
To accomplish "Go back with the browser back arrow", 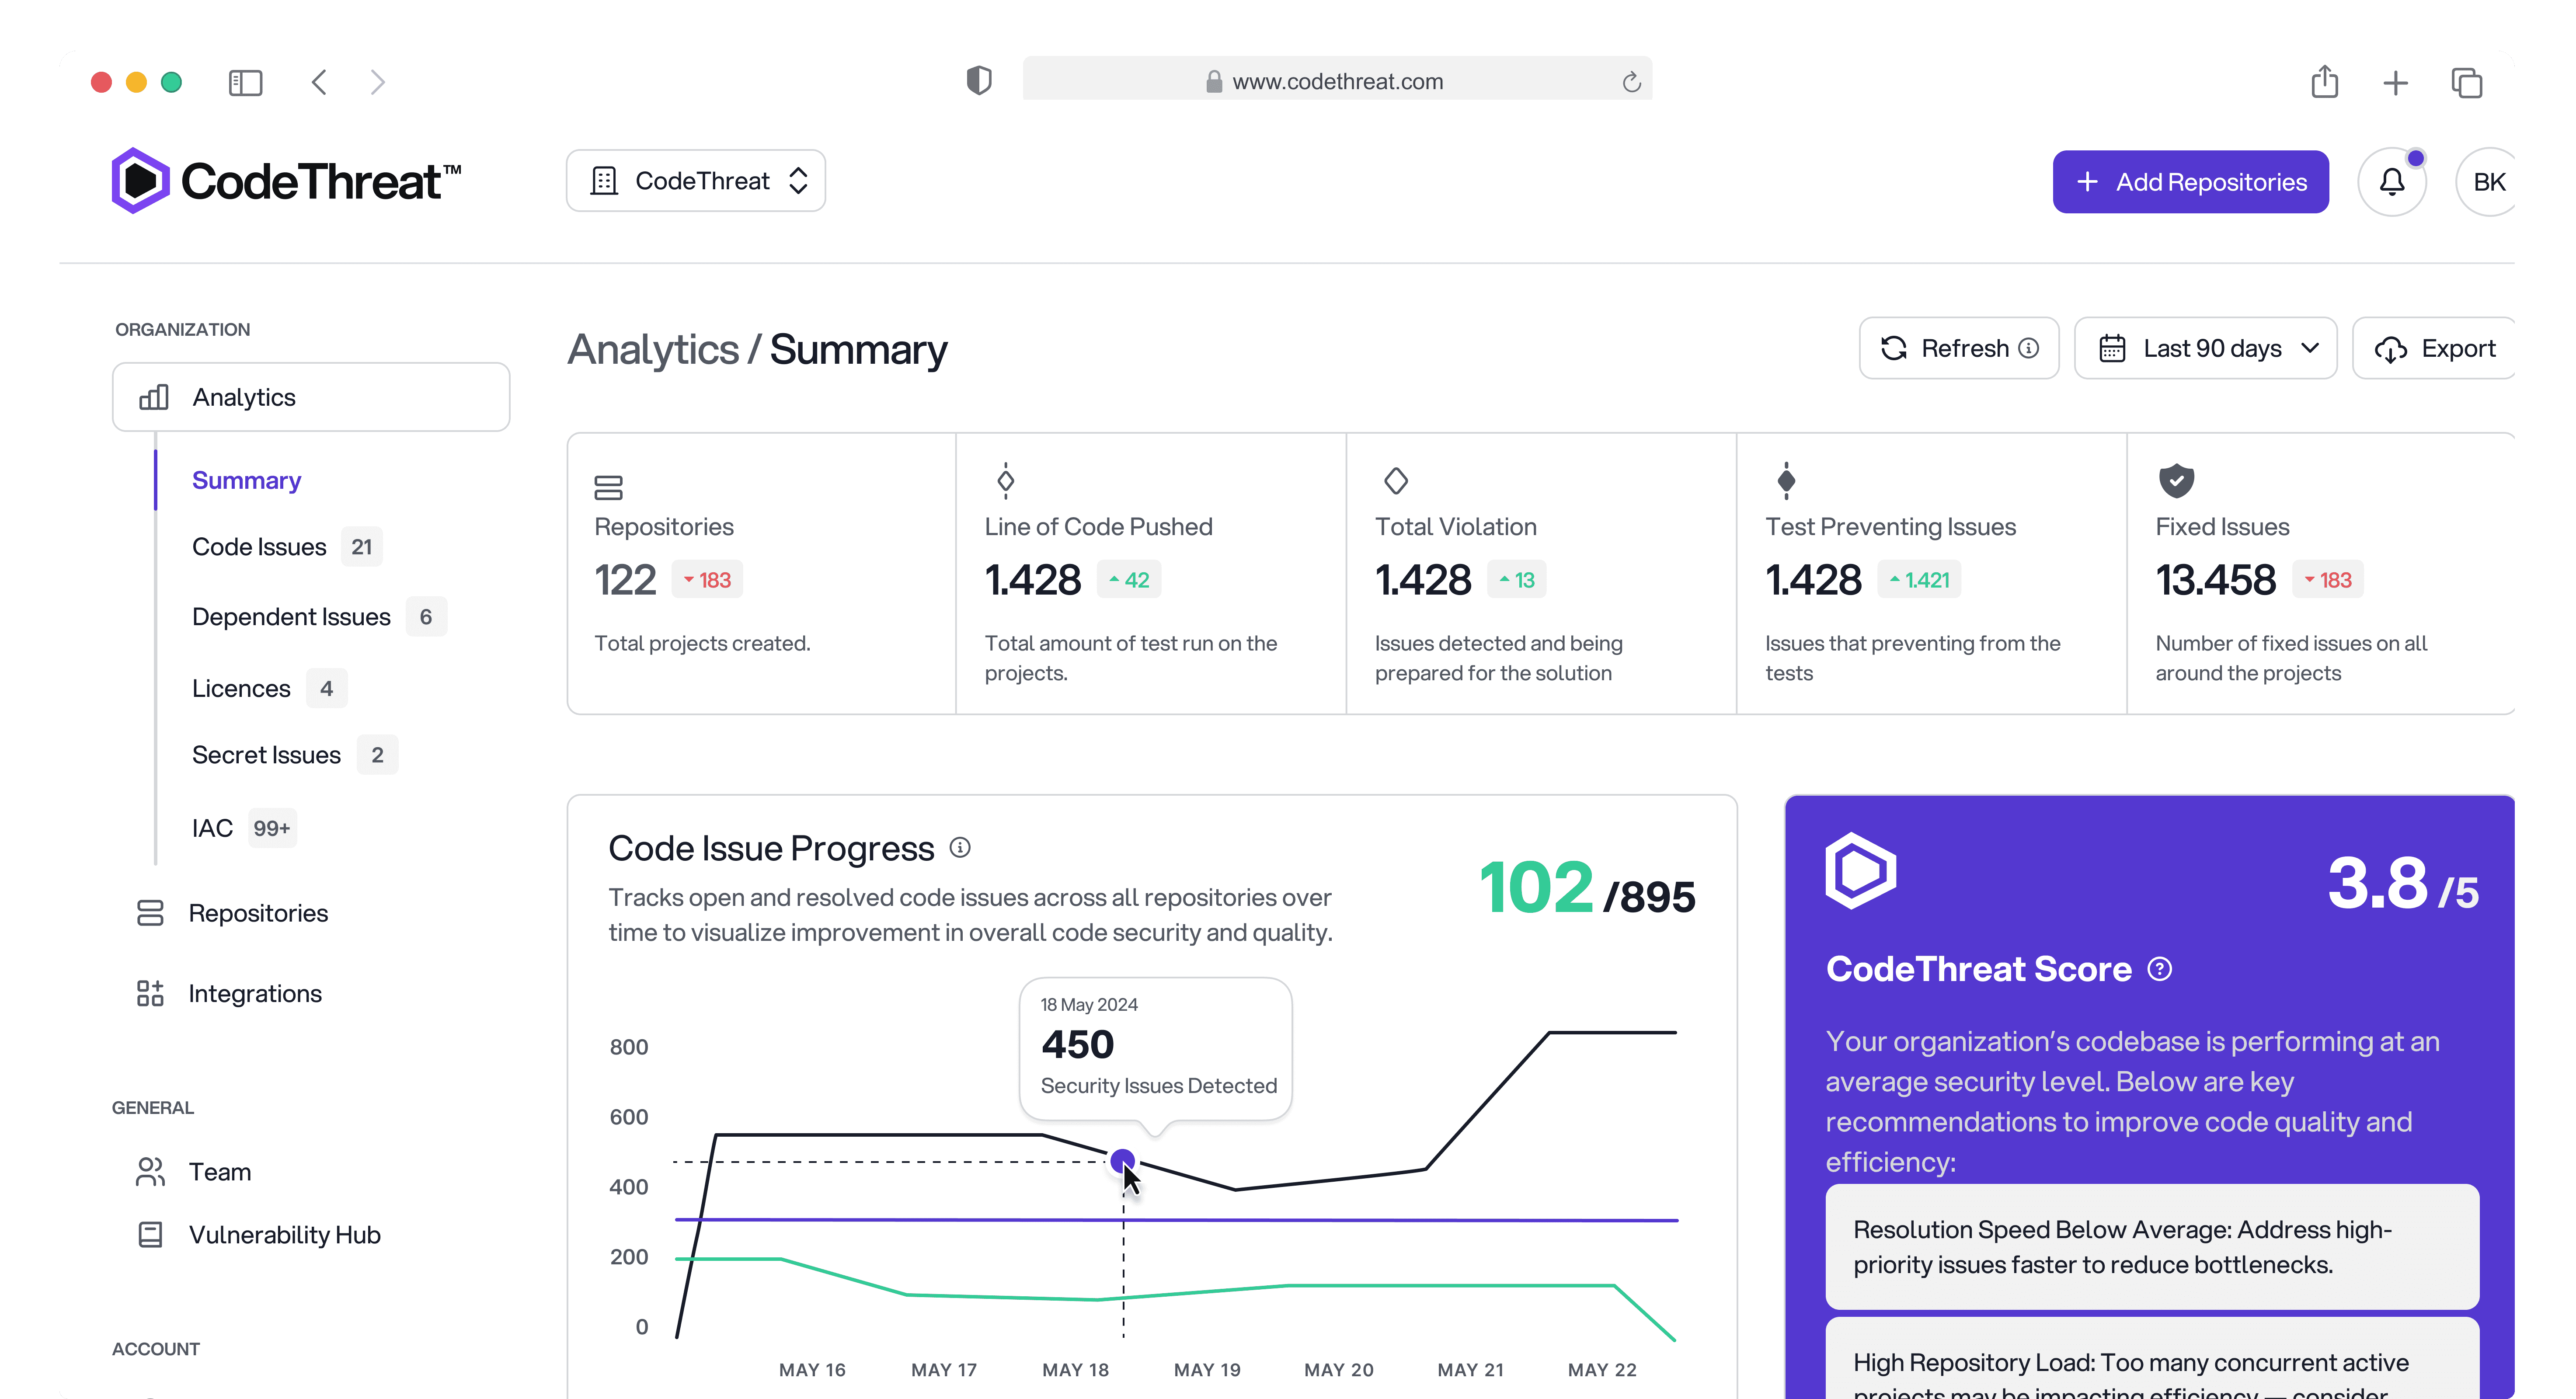I will click(319, 82).
